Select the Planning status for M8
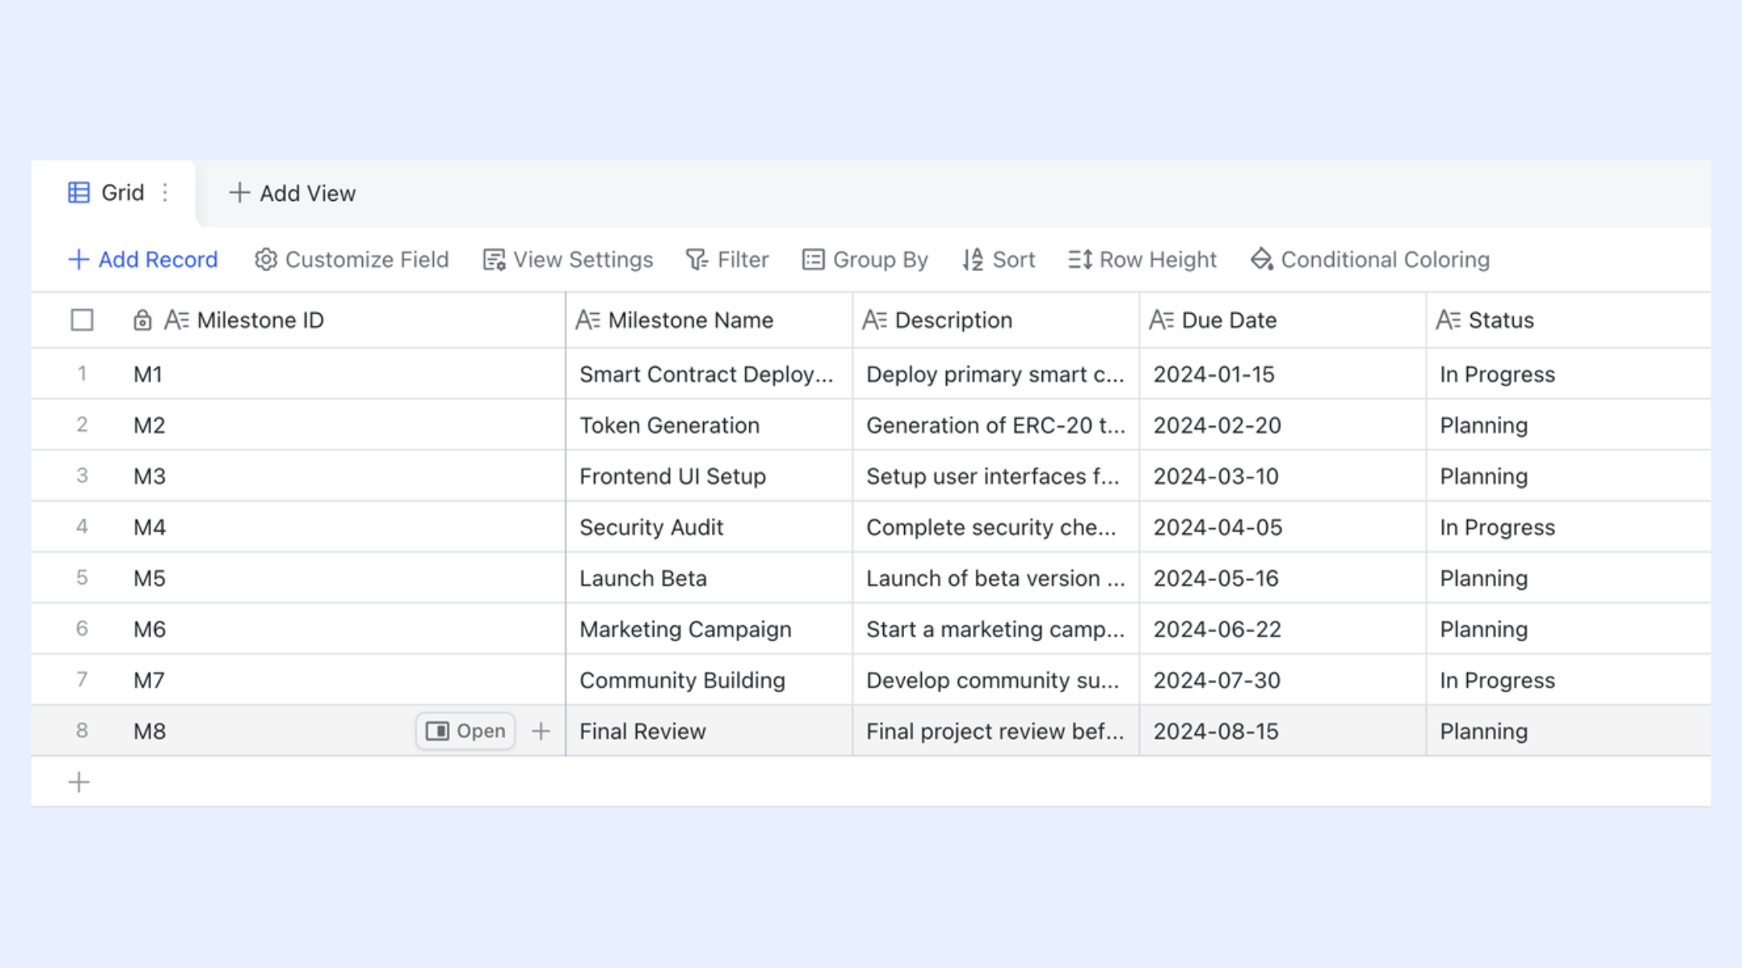The height and width of the screenshot is (968, 1742). coord(1569,731)
